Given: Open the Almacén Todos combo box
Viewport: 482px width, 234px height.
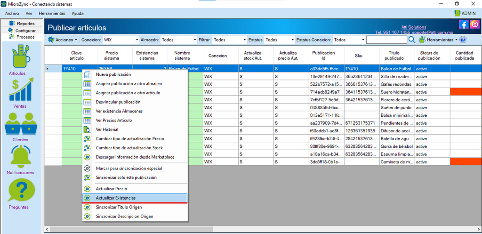Looking at the screenshot, I should [178, 40].
